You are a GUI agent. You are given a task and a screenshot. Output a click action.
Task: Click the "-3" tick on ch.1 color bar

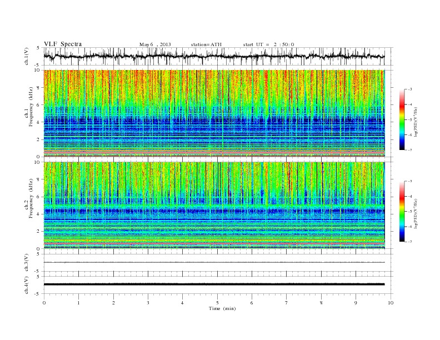pos(410,89)
